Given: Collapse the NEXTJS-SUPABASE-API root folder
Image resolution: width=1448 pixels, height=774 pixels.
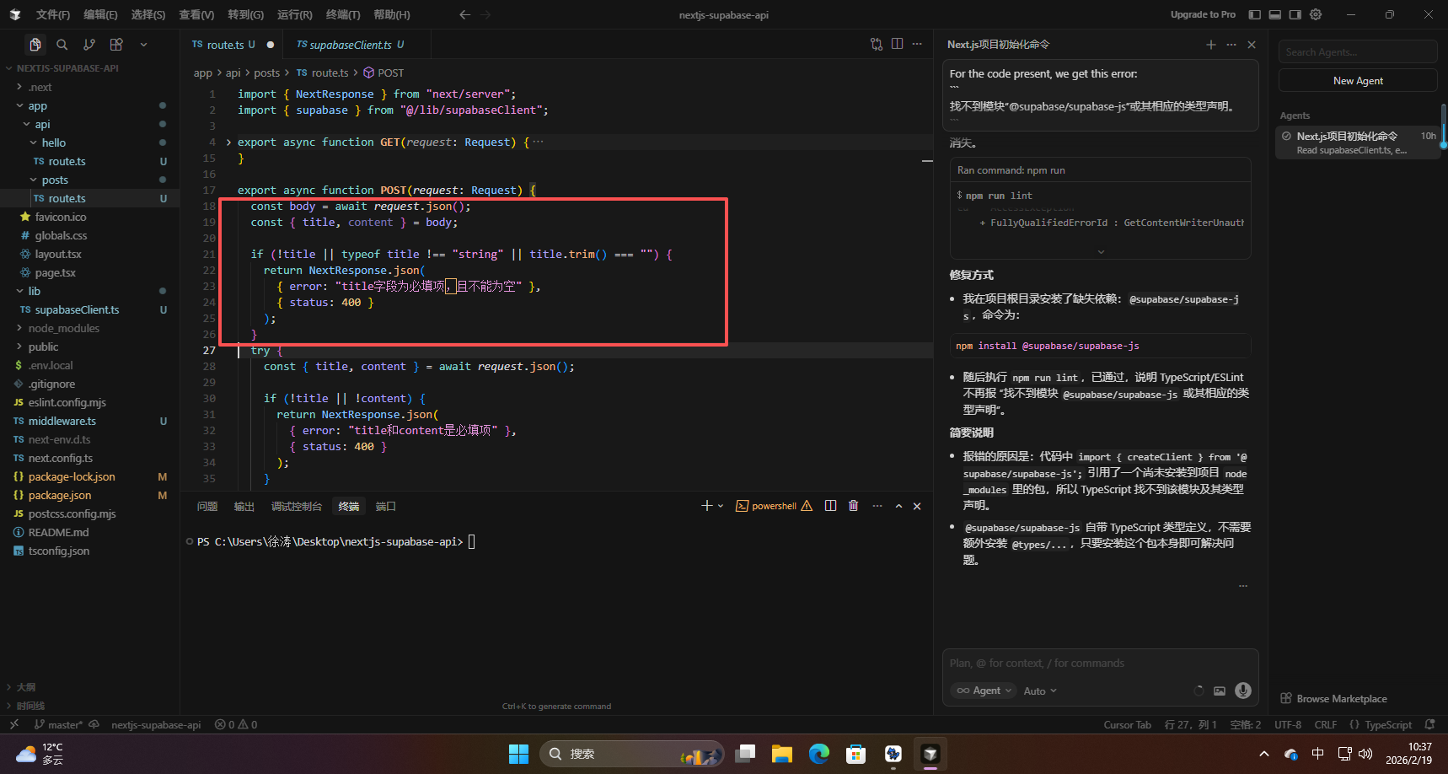Looking at the screenshot, I should point(67,68).
